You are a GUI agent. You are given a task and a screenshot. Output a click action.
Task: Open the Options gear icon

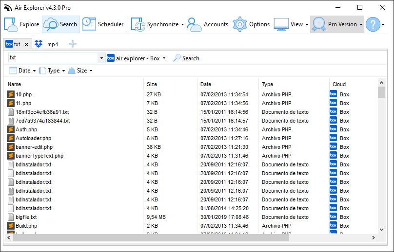click(x=240, y=24)
